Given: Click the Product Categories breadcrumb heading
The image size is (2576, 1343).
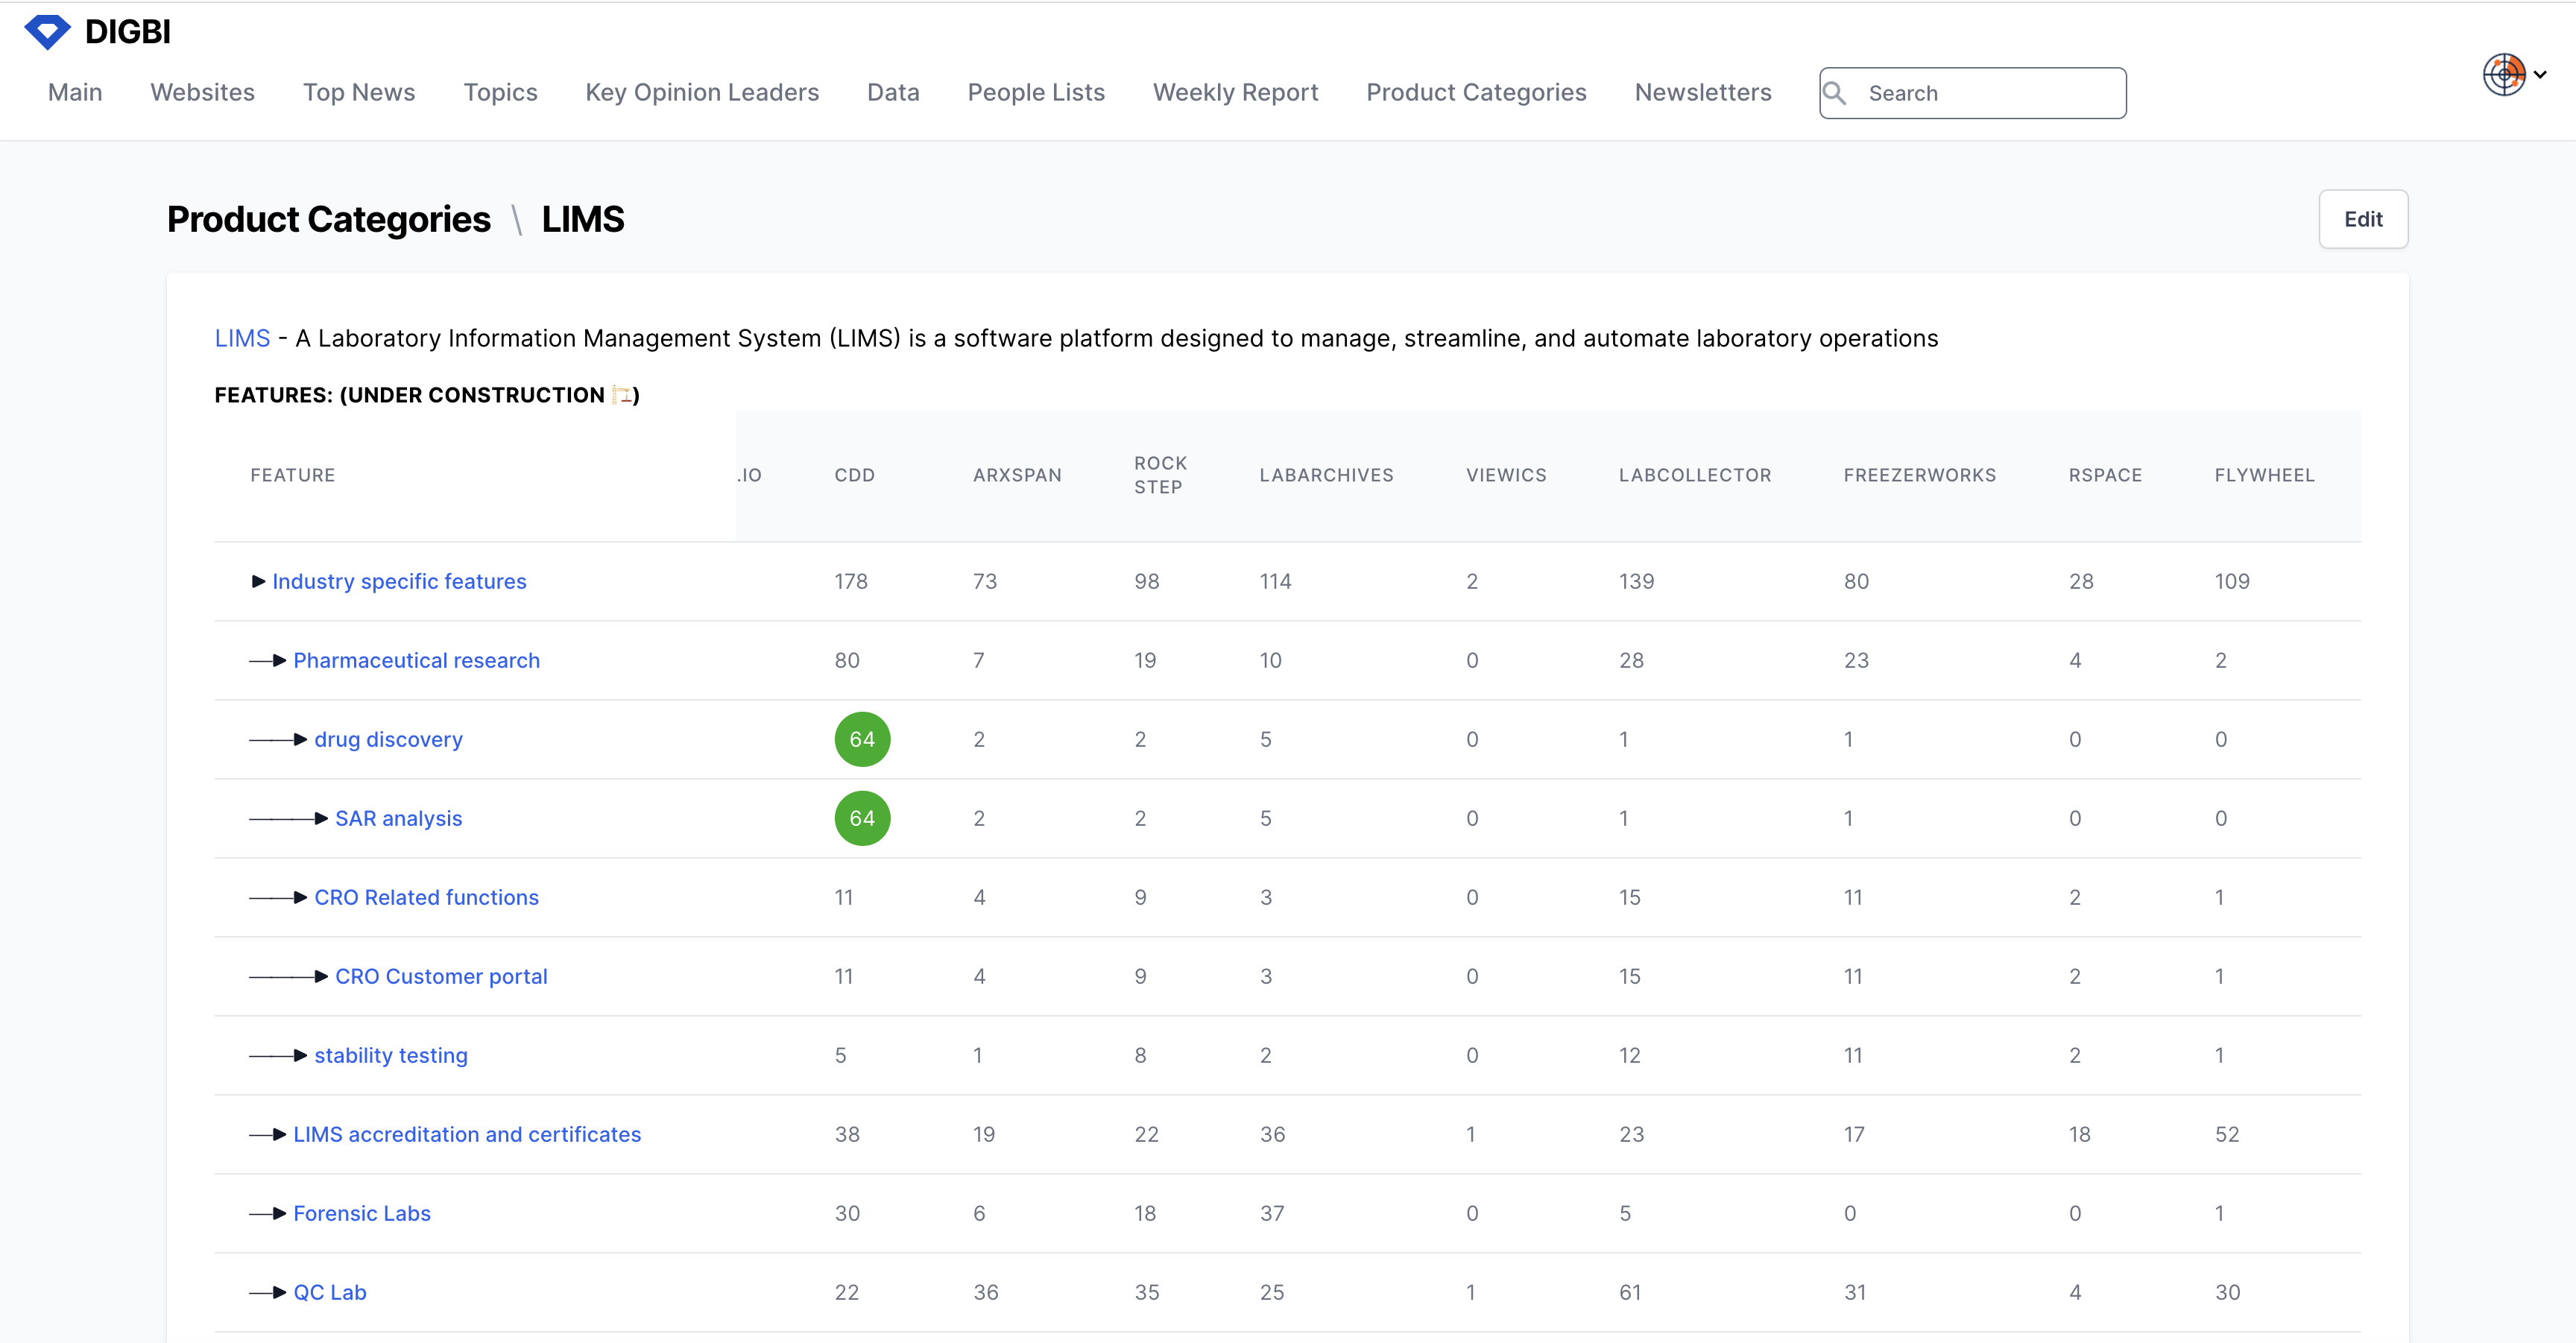Looking at the screenshot, I should coord(329,219).
